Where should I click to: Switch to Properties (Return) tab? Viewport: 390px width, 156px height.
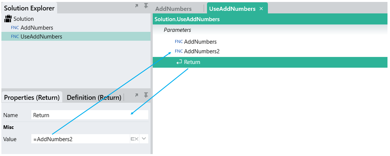[32, 97]
